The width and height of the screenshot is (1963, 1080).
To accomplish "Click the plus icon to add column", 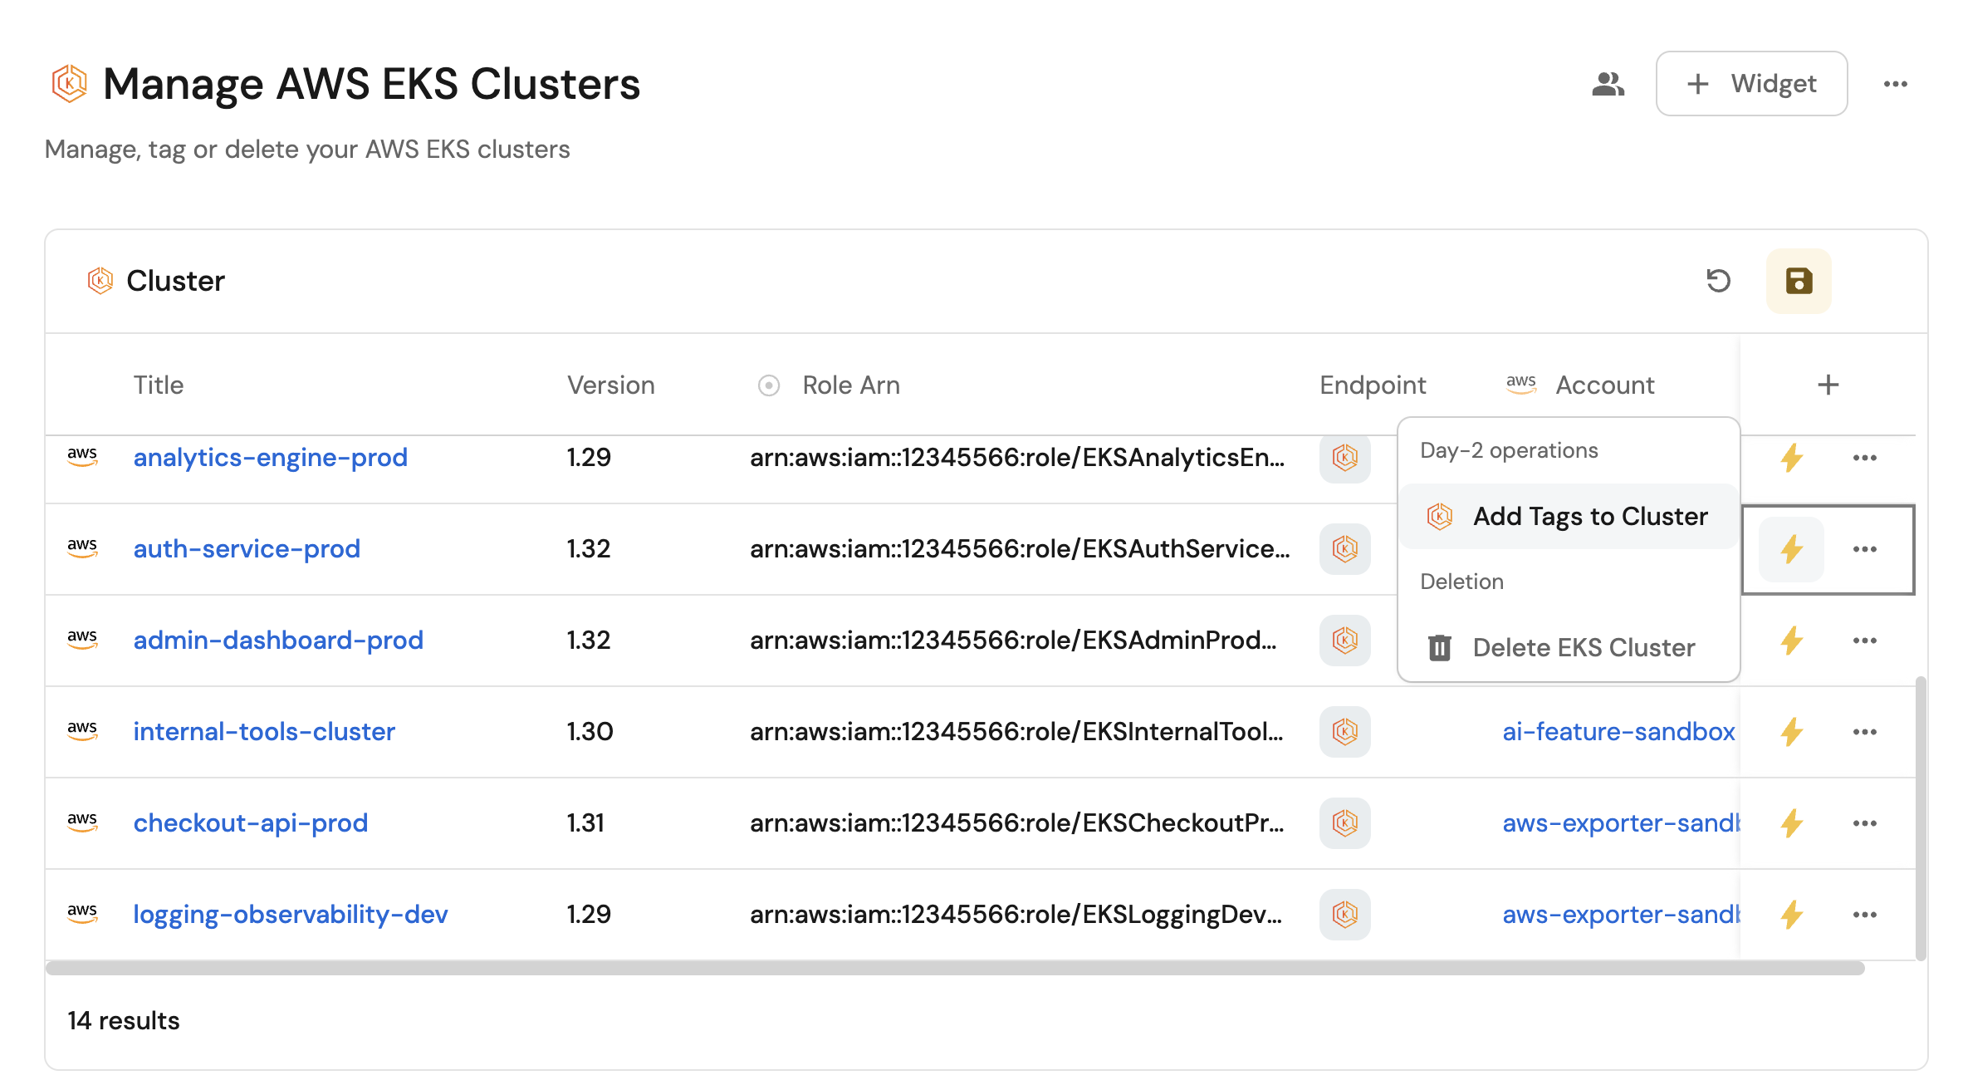I will tap(1828, 385).
